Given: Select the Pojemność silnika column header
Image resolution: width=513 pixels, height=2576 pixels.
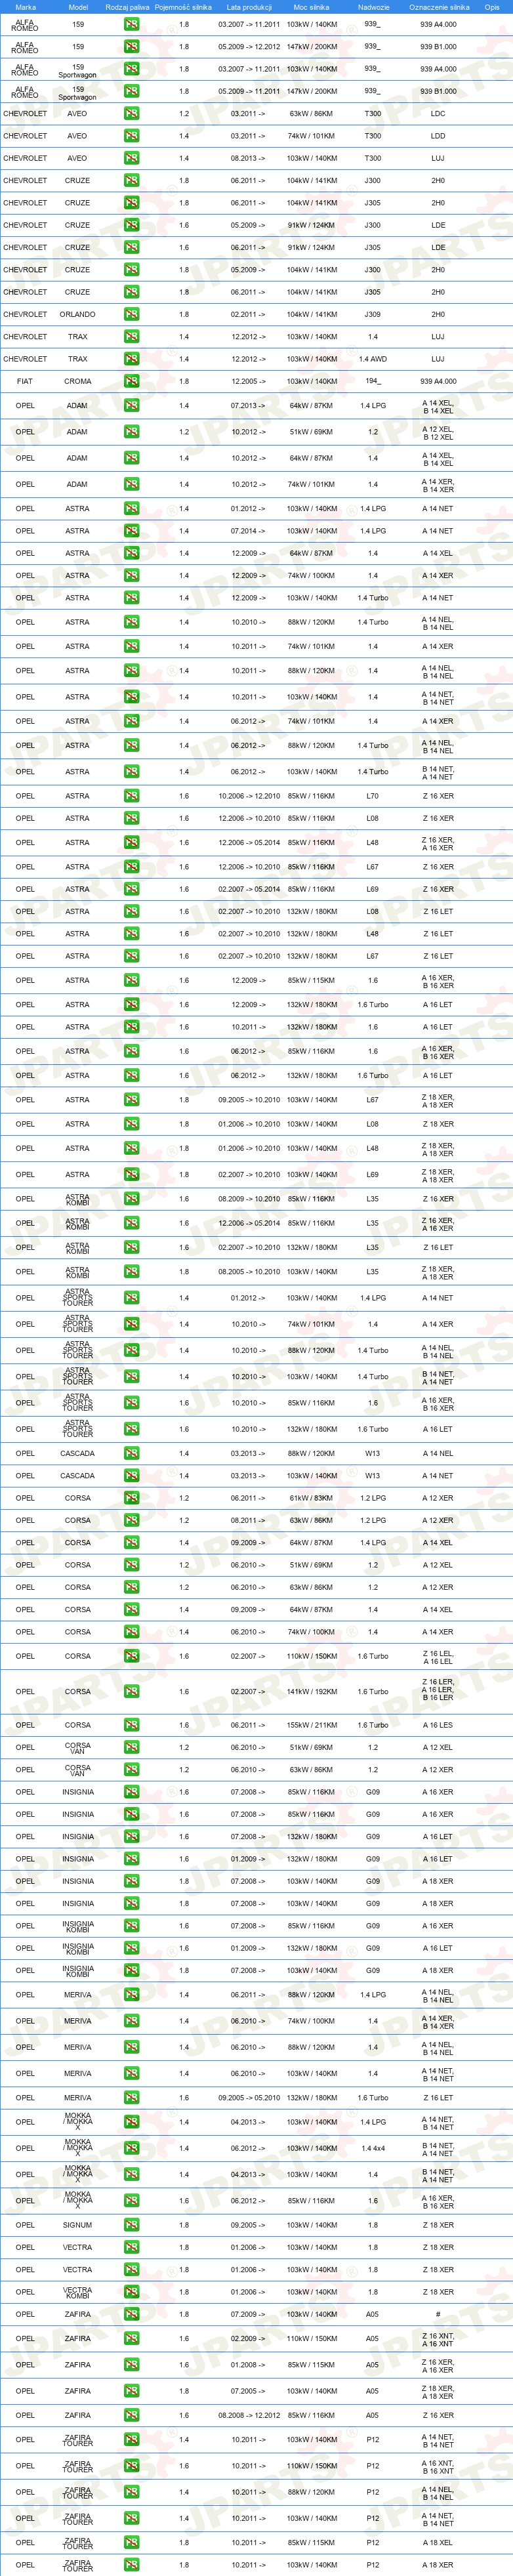Looking at the screenshot, I should (x=183, y=7).
